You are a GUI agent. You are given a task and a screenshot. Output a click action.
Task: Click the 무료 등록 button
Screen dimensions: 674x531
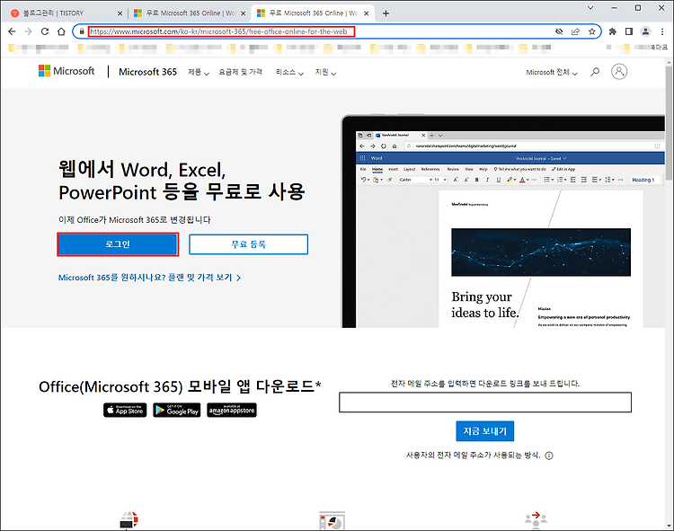pos(248,244)
